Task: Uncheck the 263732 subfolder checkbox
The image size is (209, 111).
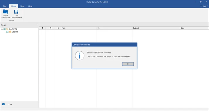Action: [x=7, y=32]
